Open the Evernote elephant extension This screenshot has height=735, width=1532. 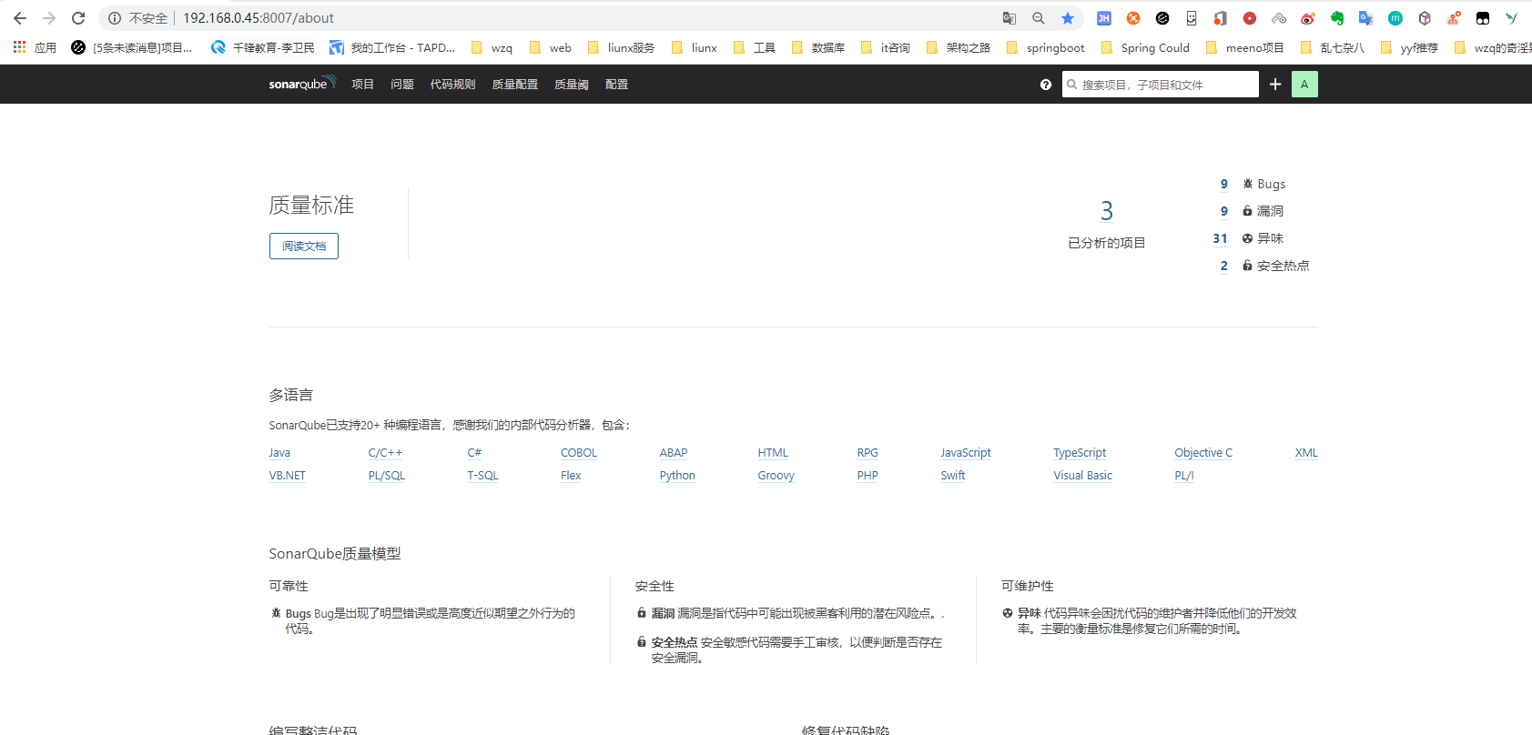click(x=1337, y=18)
